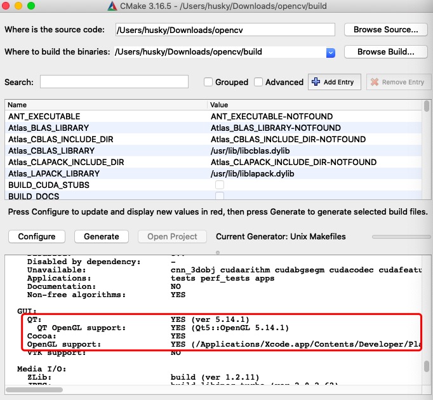Minimize window with the yellow button
Image resolution: width=433 pixels, height=400 pixels.
(x=18, y=6)
